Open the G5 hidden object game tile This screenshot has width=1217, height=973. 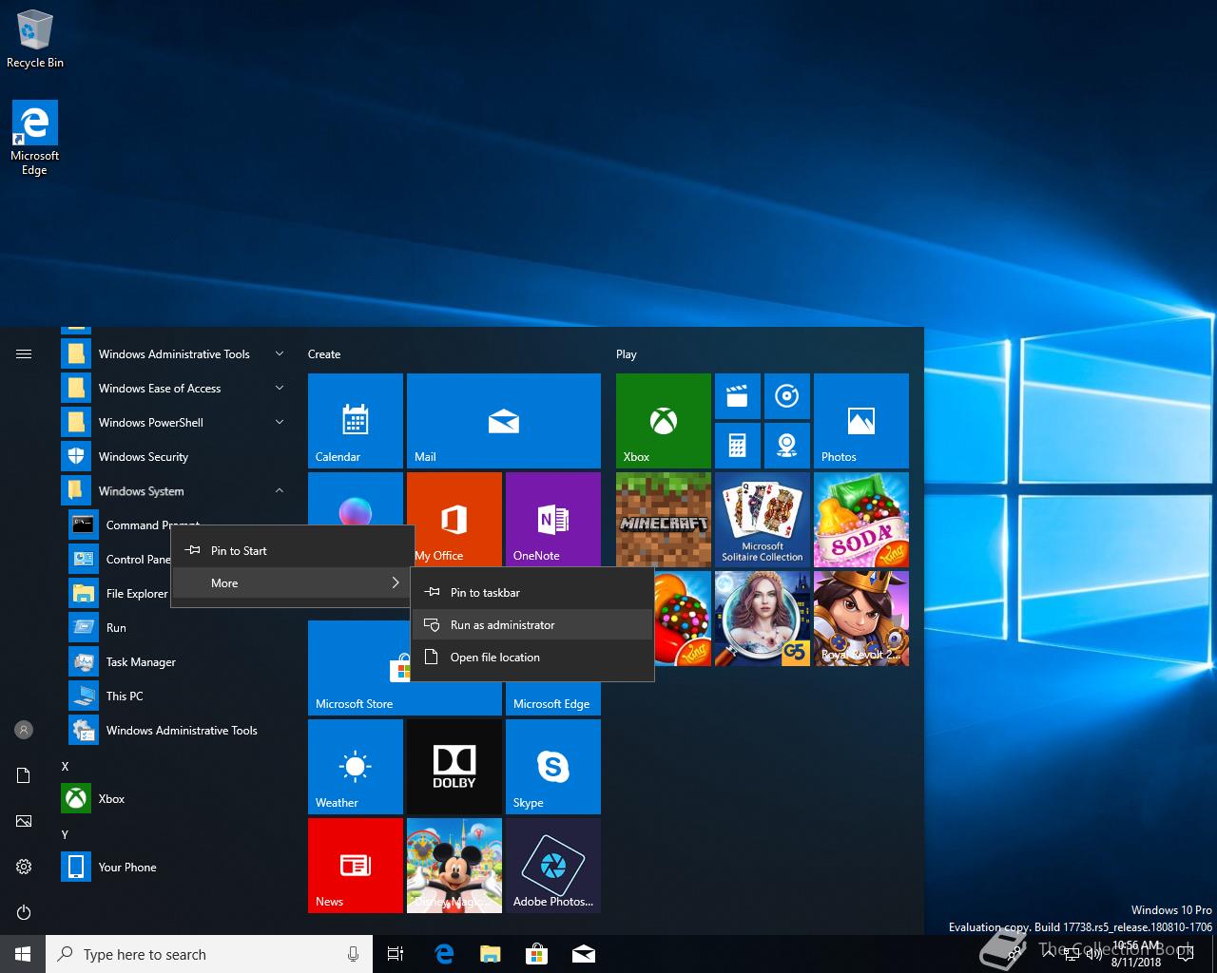(x=763, y=619)
